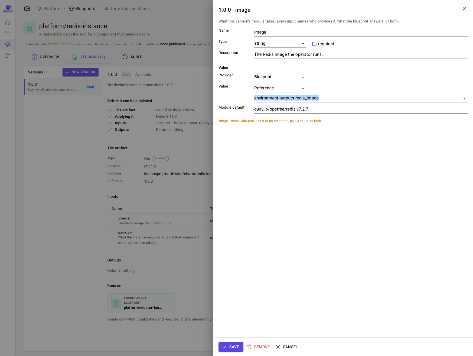Click the Draft badge beside 1.0.0 heading
The image size is (473, 356).
click(x=126, y=75)
